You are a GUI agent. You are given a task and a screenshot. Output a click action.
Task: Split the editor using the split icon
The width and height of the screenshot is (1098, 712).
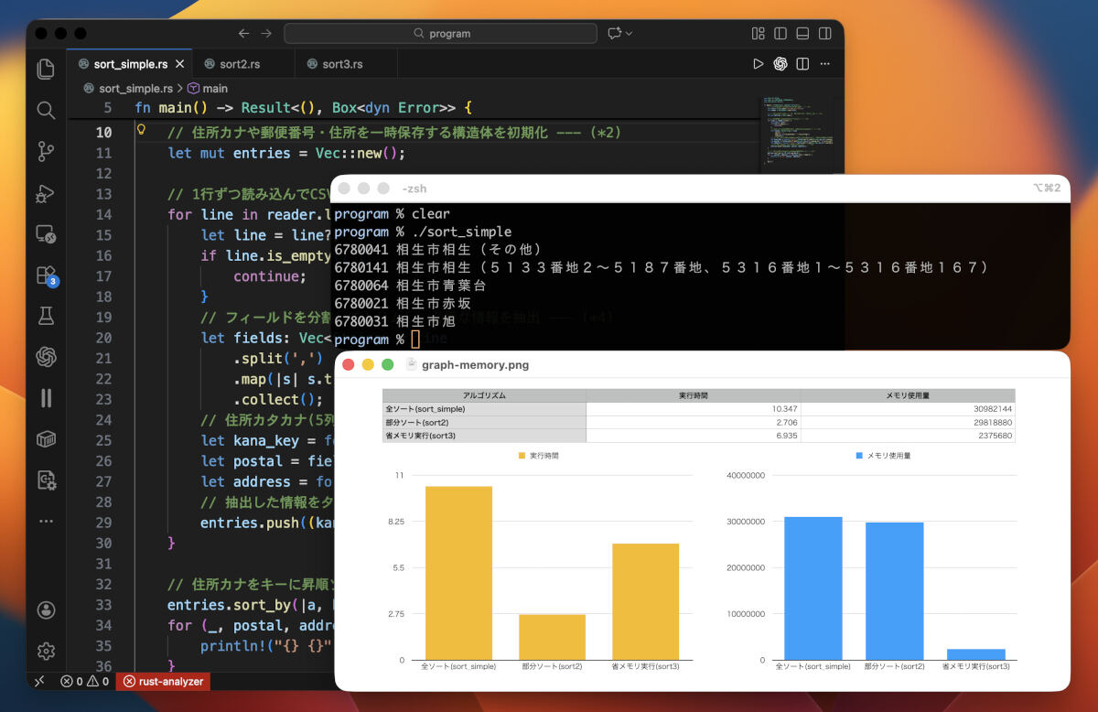pyautogui.click(x=803, y=63)
